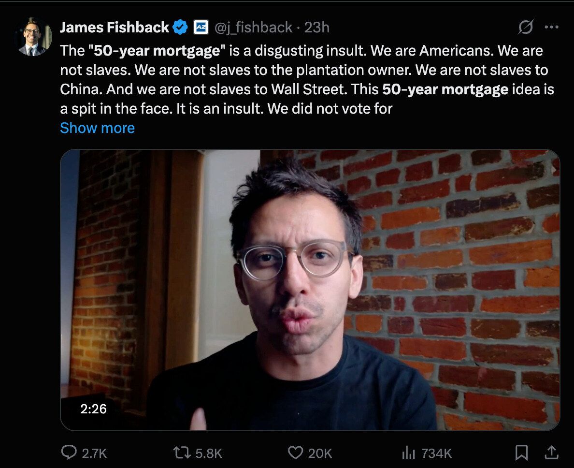
Task: Open the share upload icon
Action: pos(551,452)
